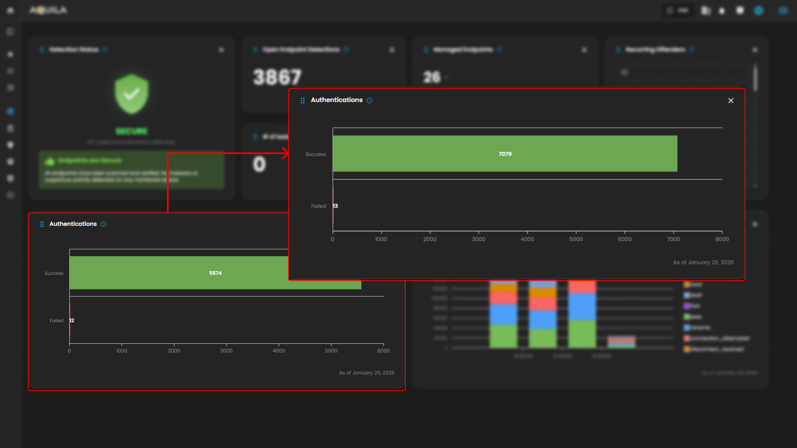797x448 pixels.
Task: Close the Recurring Offenders widget
Action: pos(755,50)
